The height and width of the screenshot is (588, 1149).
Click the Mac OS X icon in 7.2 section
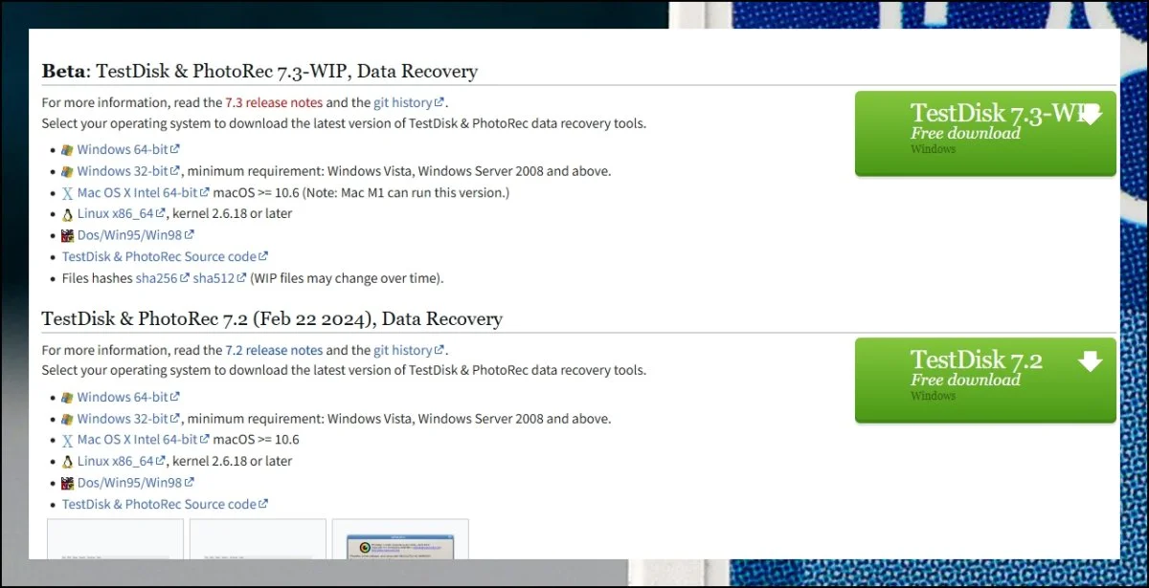[x=67, y=441]
